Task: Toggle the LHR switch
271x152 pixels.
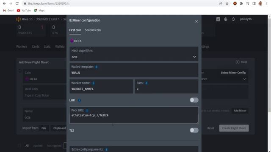Action: point(194,100)
